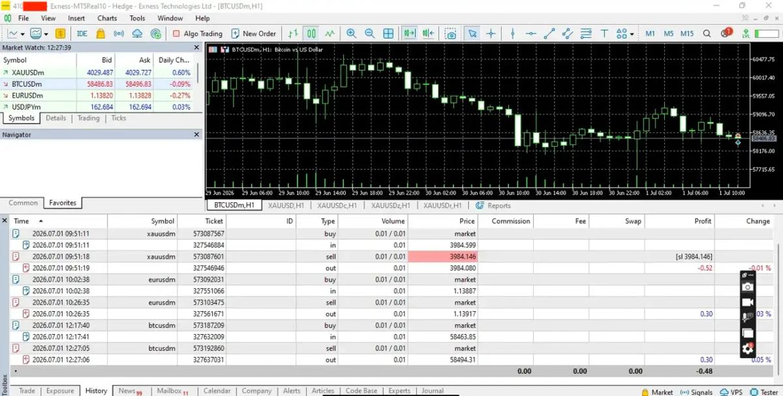Open the IDE (MetaEditor) toolbar icon
The image size is (783, 396).
tap(82, 33)
